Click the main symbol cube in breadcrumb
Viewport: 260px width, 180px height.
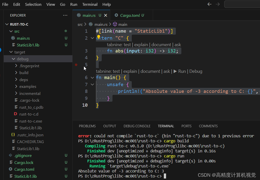pos(115,24)
